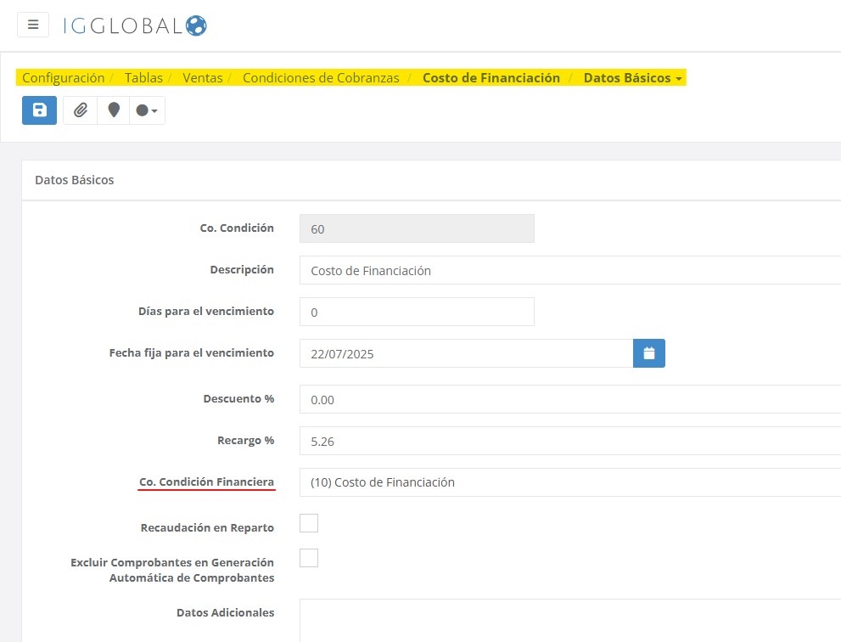The width and height of the screenshot is (841, 642).
Task: Go to the Configuración breadcrumb
Action: point(64,78)
